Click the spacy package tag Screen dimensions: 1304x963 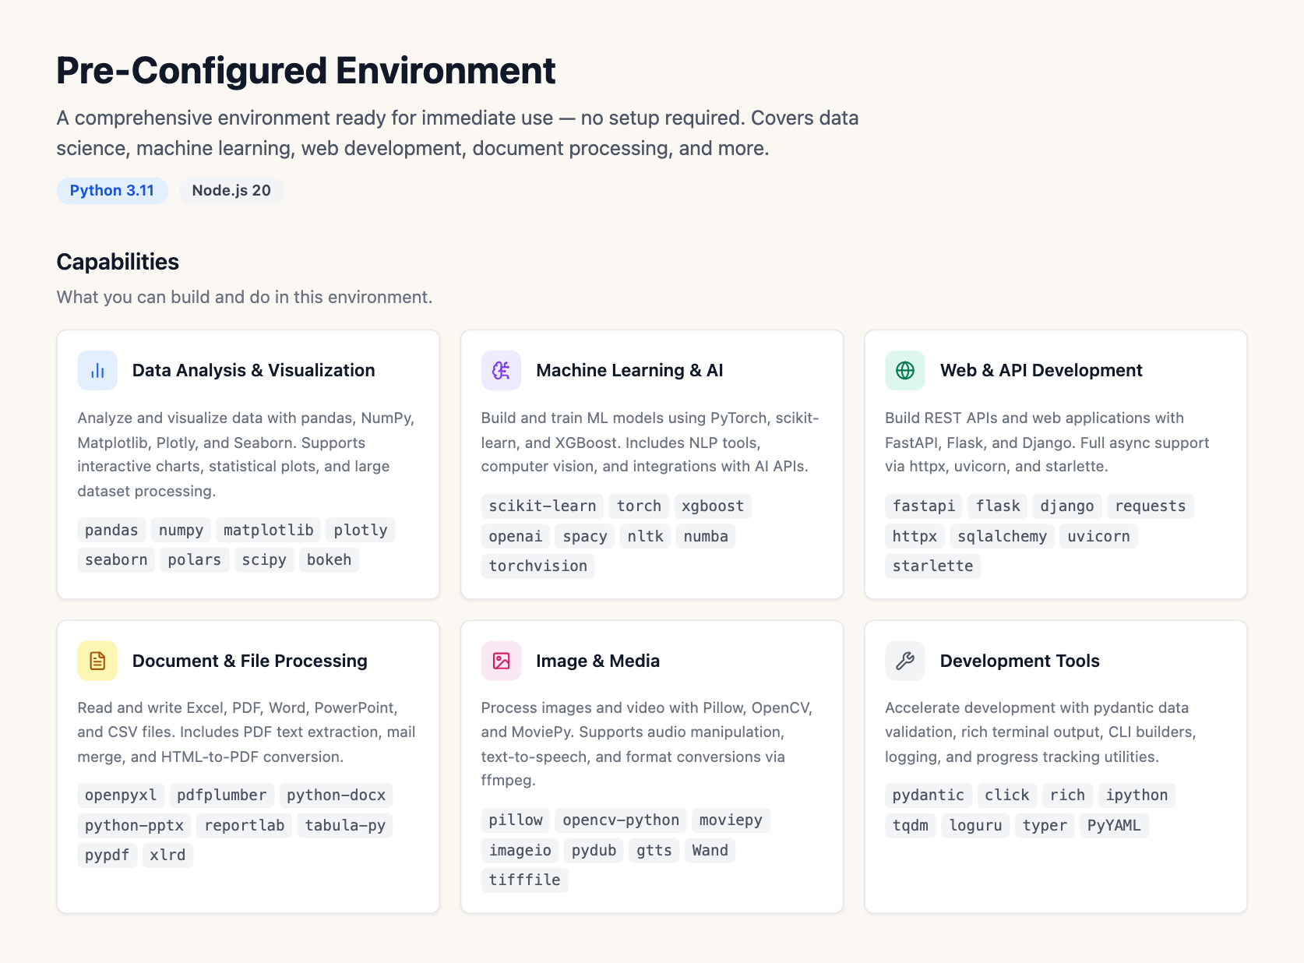[x=585, y=536]
